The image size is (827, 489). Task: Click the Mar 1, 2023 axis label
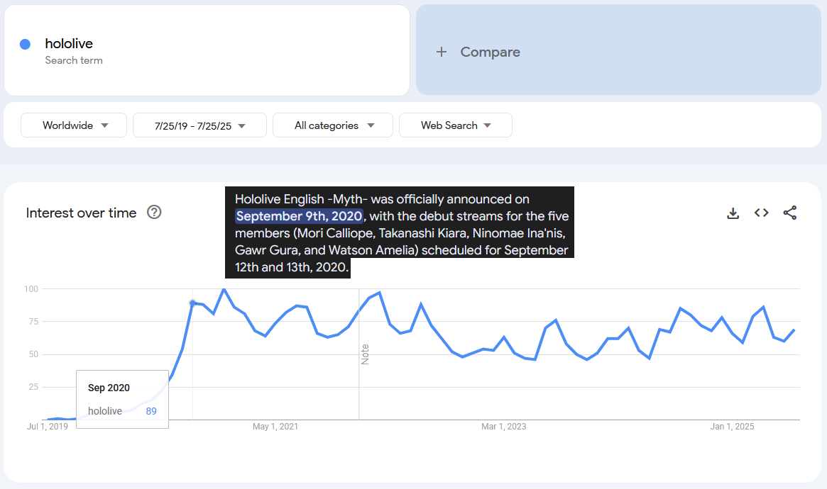[x=503, y=427]
